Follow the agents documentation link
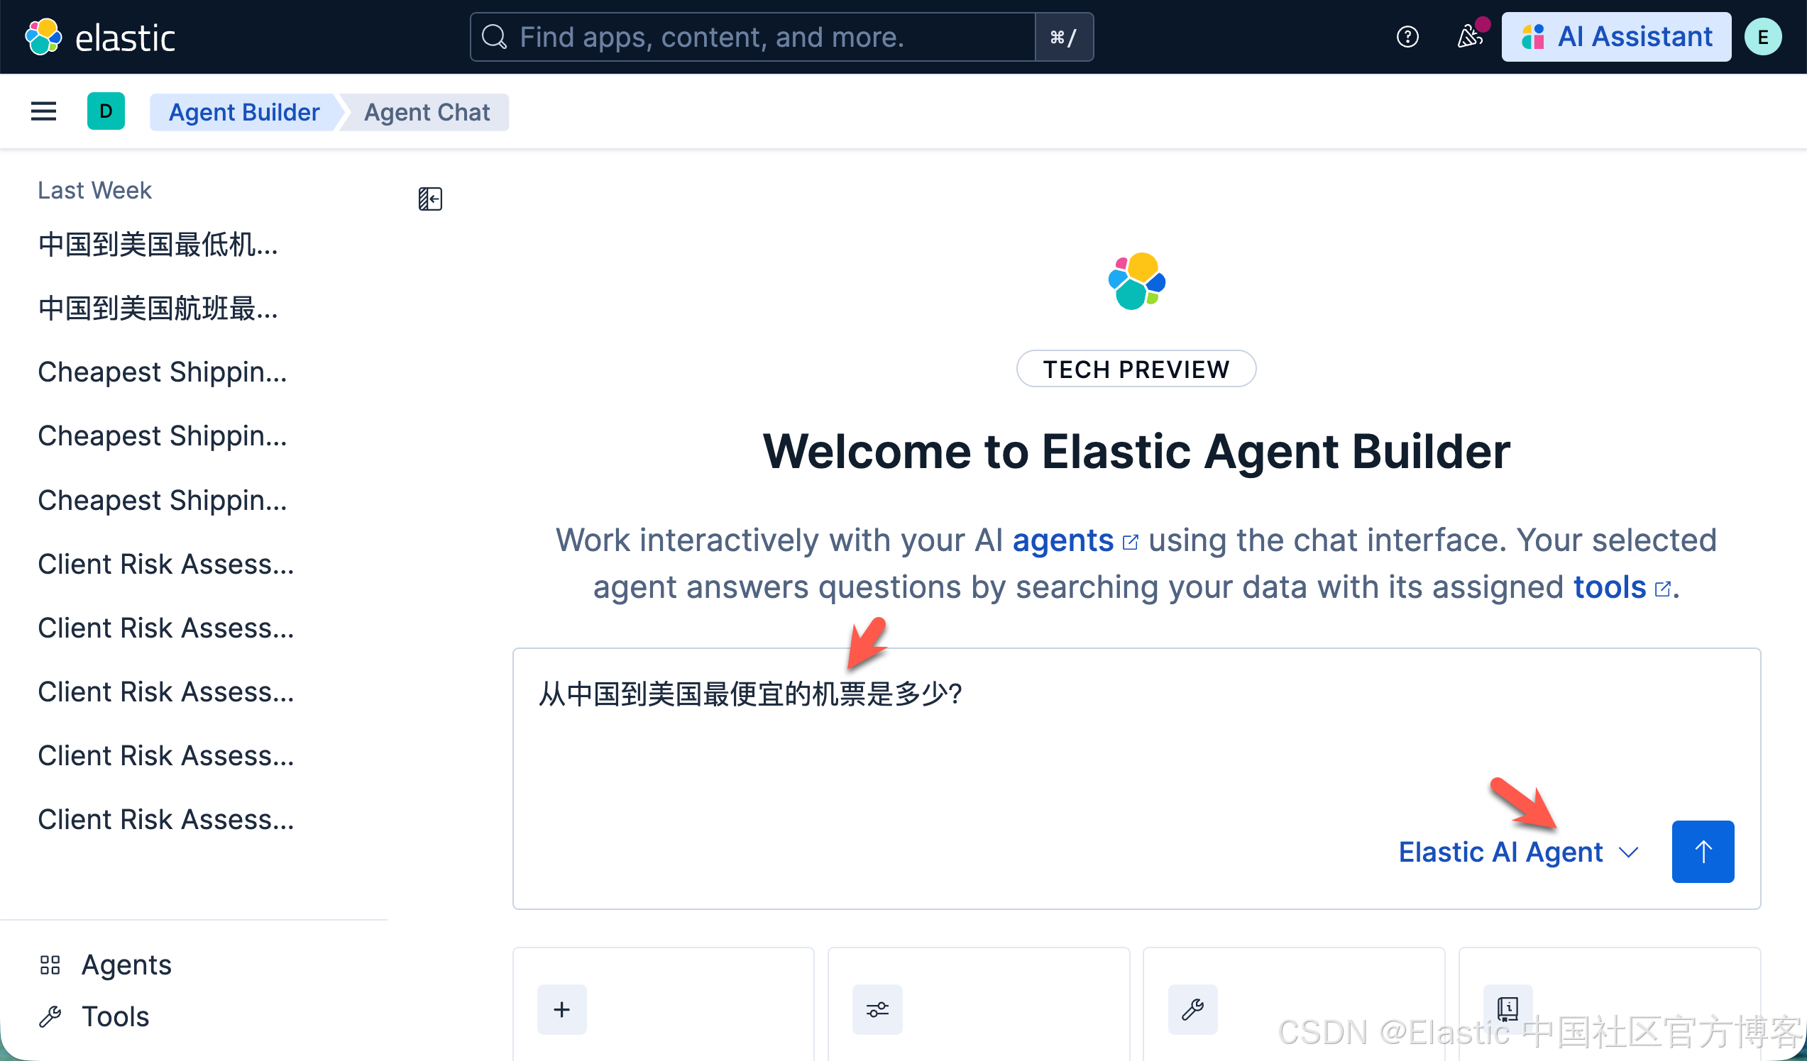 click(1062, 540)
